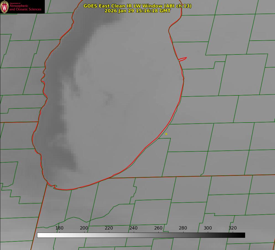The height and width of the screenshot is (250, 275).
Task: Click the 180 label on the colorbar
Action: click(x=59, y=228)
